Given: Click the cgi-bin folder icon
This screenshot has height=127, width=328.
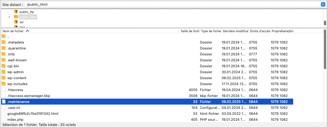Looking at the screenshot, I should pyautogui.click(x=4, y=66).
